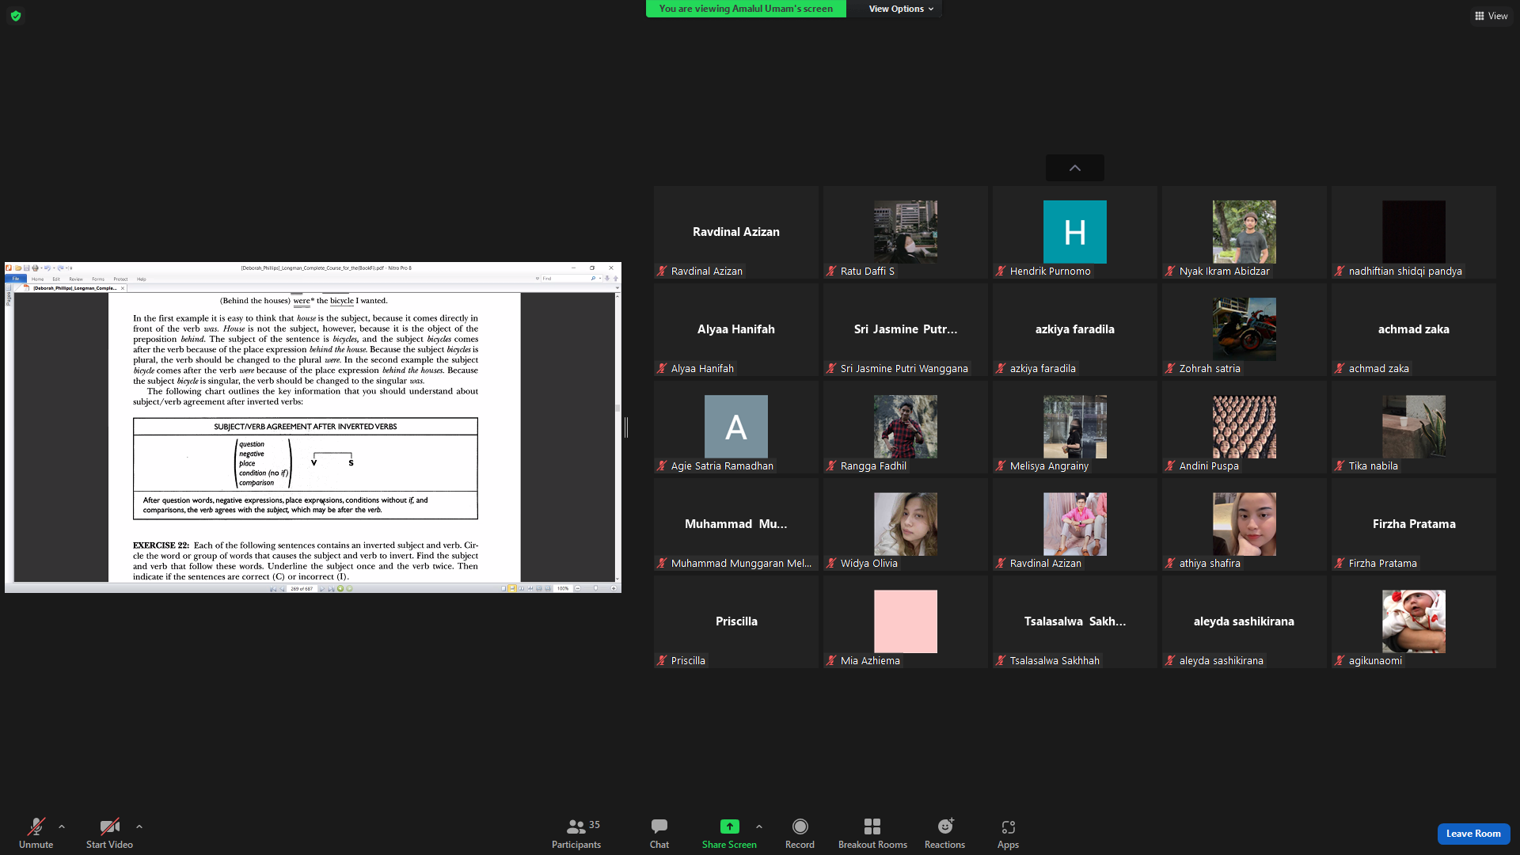Select the letter H avatar of Hendrik Purnomo

coord(1075,232)
